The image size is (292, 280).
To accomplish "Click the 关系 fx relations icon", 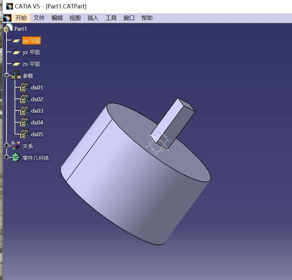I will (16, 145).
